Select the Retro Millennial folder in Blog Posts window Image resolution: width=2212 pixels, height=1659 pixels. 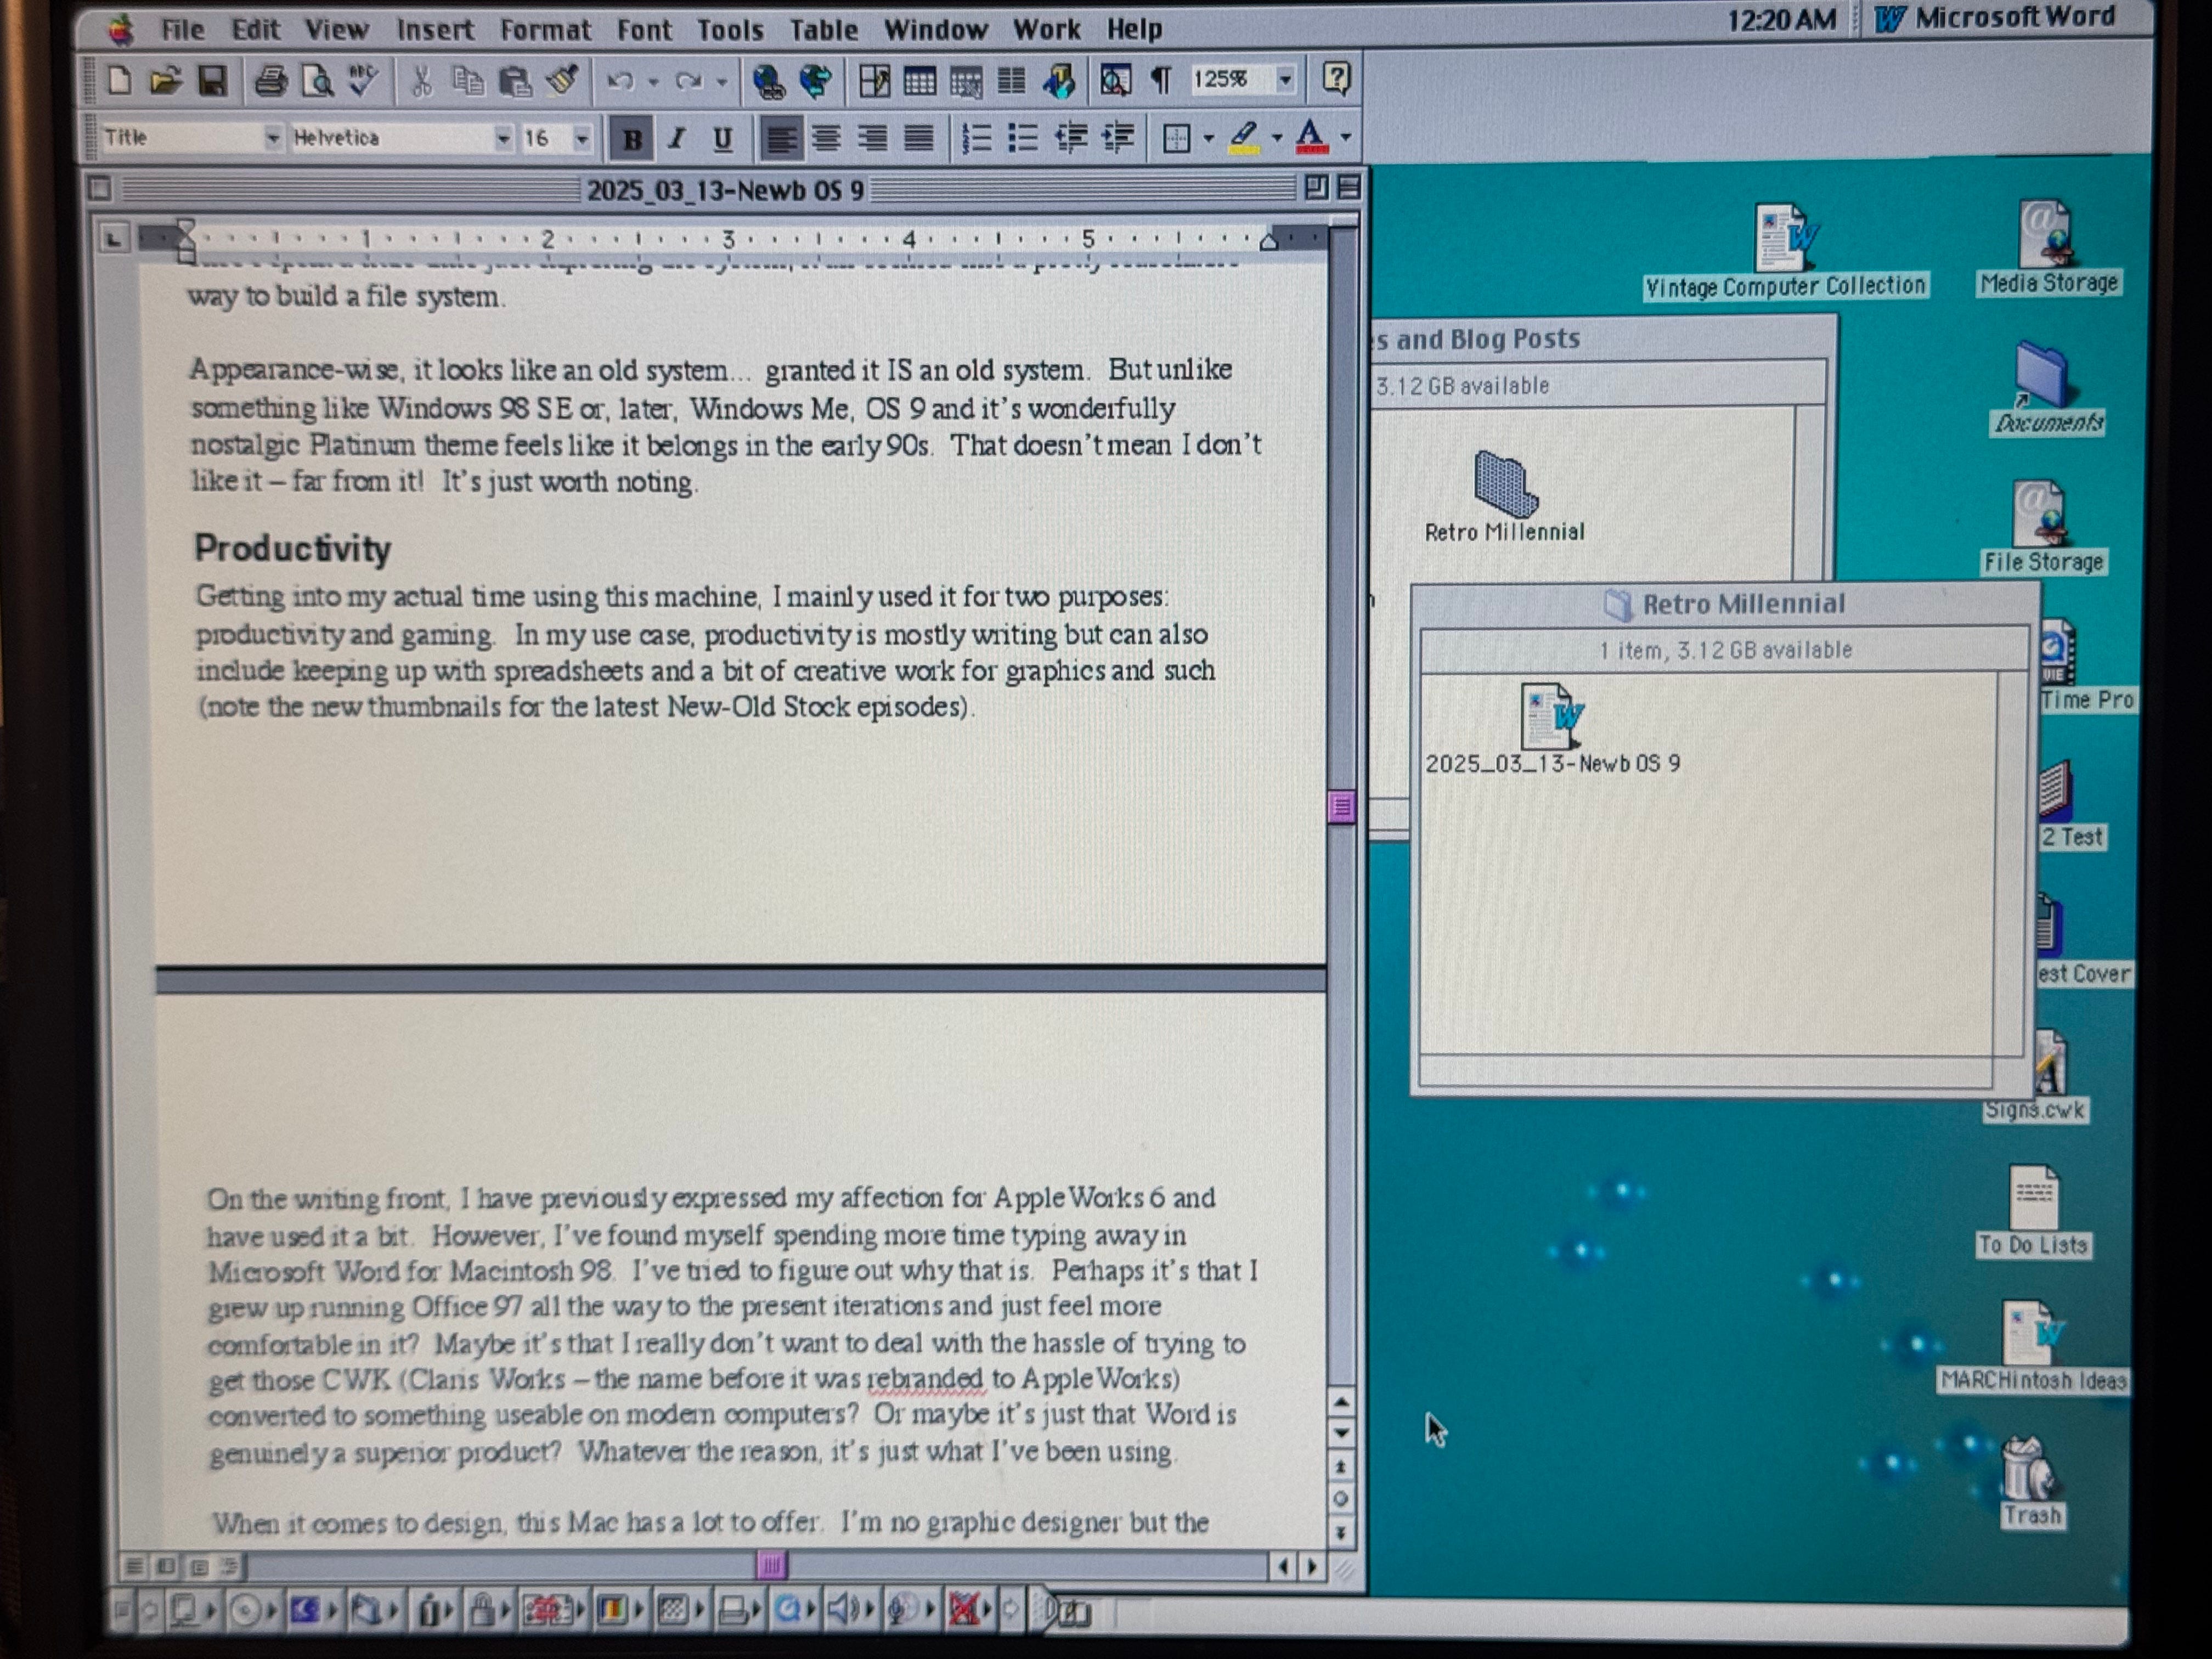1504,497
